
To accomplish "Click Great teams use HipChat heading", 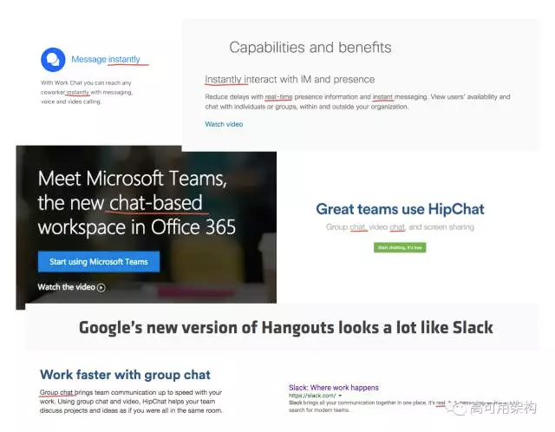I will [400, 209].
